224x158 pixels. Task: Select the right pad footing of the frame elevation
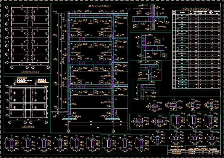click(x=113, y=118)
